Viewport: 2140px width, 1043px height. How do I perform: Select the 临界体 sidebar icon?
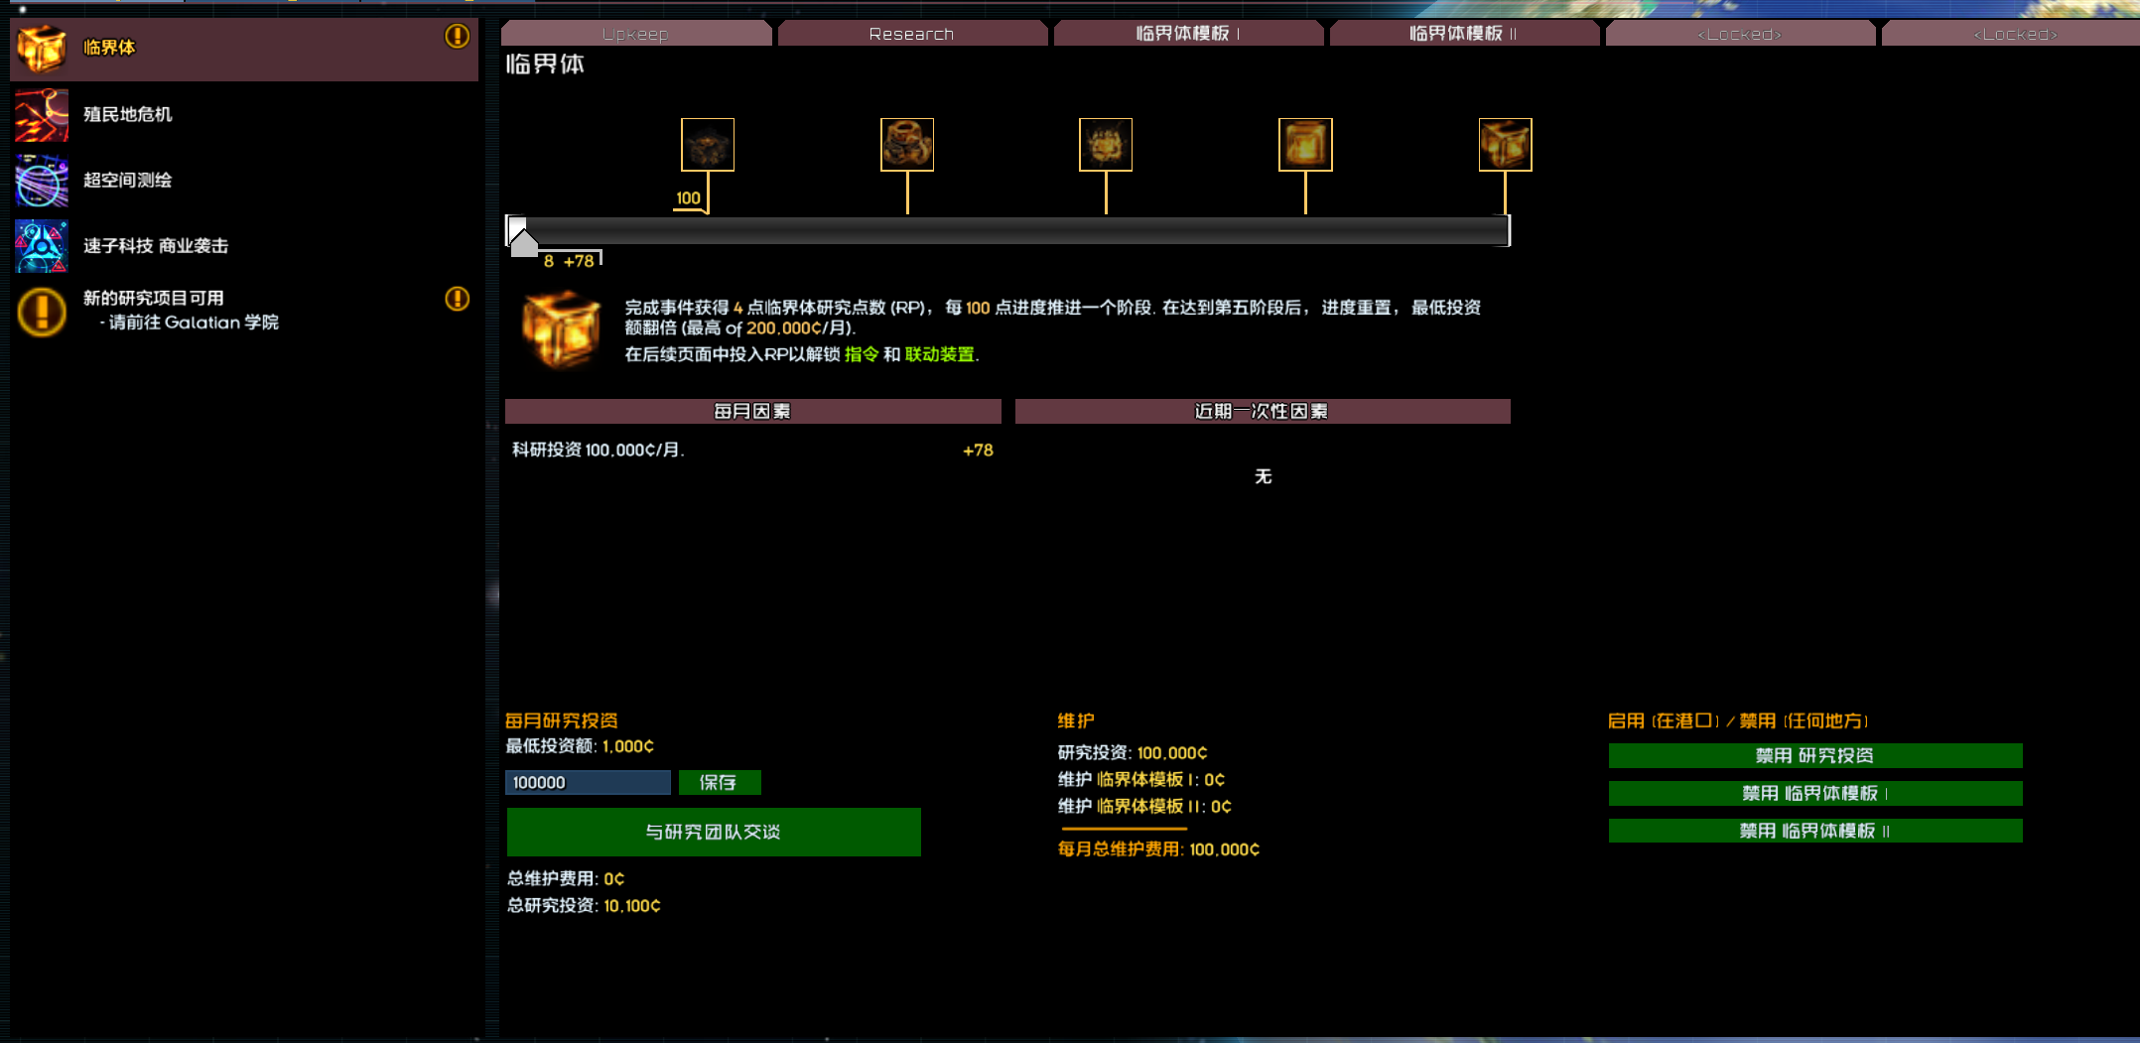click(x=41, y=47)
